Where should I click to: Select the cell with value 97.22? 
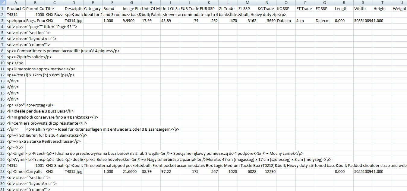170,171
